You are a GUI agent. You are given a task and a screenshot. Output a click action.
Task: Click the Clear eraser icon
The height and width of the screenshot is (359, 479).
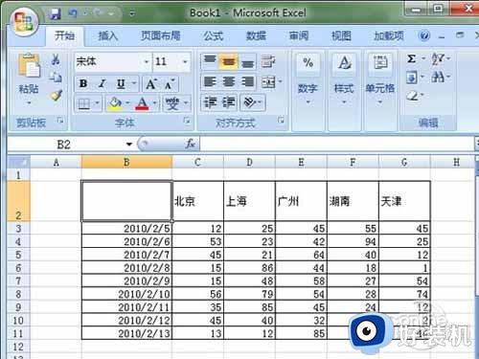click(x=413, y=96)
